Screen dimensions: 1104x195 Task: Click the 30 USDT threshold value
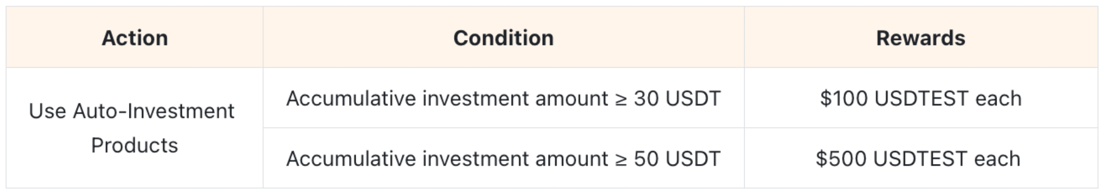pos(677,98)
